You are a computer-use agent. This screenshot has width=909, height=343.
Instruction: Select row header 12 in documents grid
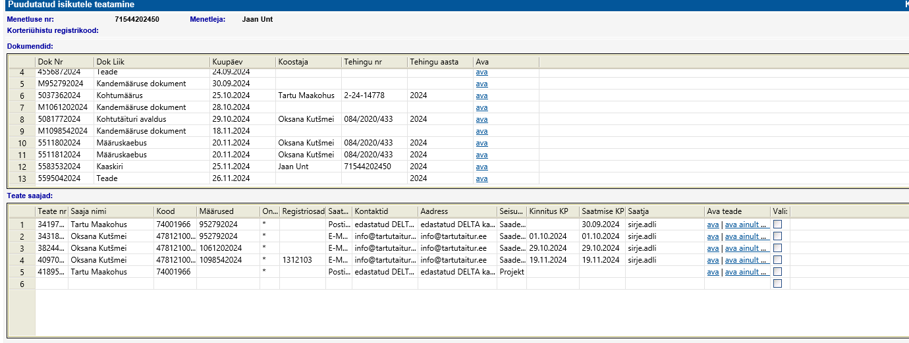point(21,167)
